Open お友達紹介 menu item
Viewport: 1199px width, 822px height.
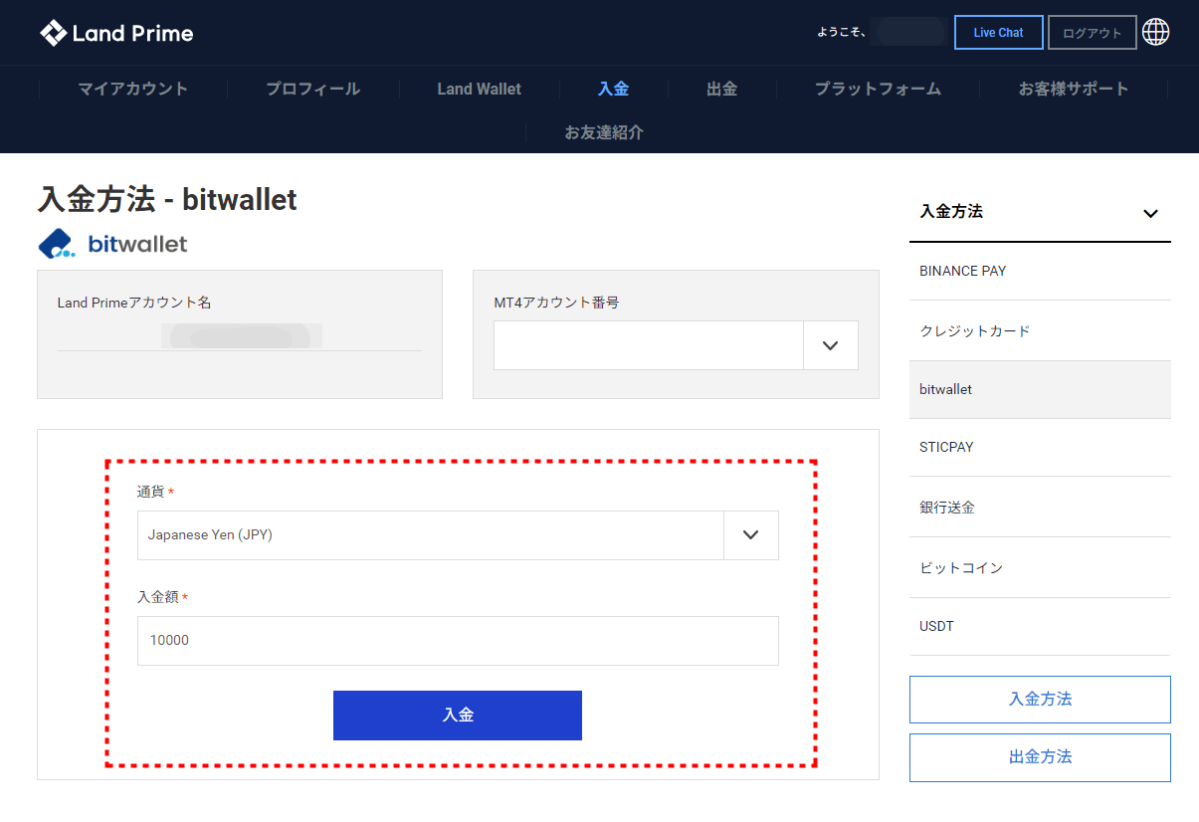coord(604,132)
